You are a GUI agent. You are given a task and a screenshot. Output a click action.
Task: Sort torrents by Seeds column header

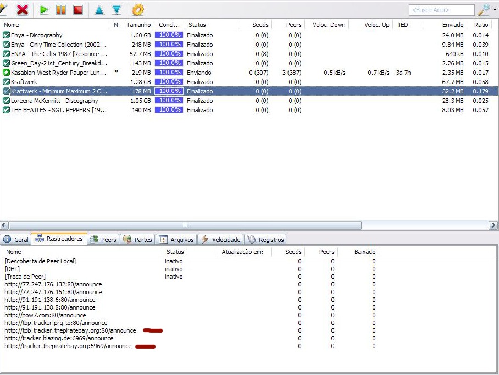tap(255, 25)
